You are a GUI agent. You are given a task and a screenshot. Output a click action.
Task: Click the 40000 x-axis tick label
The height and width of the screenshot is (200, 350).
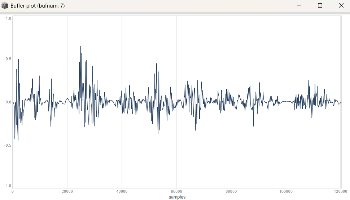pos(122,191)
